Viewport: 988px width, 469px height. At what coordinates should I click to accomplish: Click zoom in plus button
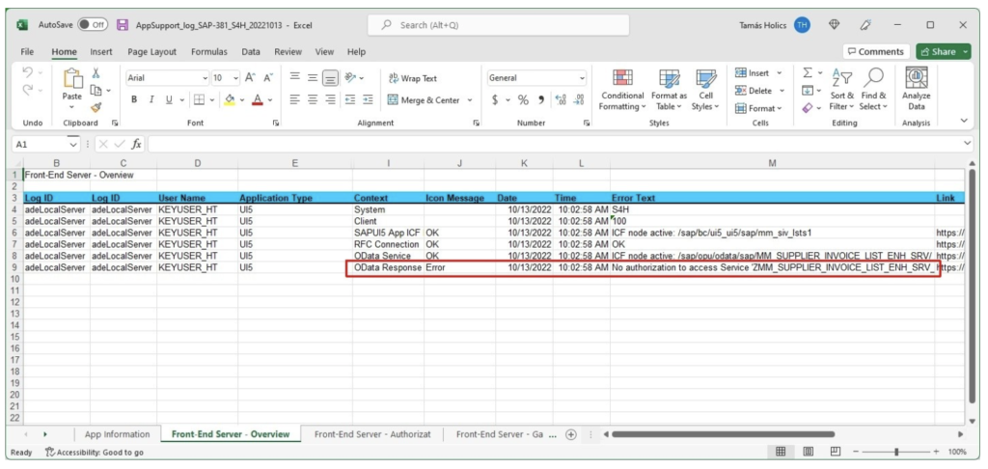(938, 452)
